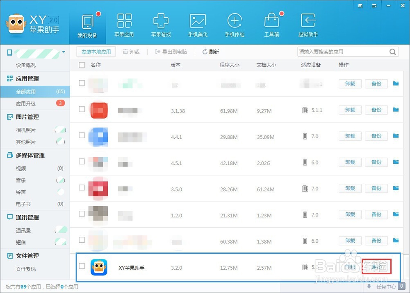Back up the 1.2.0 version app
The image size is (410, 293).
376,214
